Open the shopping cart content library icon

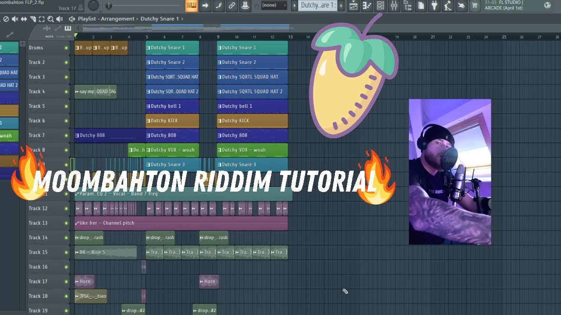point(475,6)
